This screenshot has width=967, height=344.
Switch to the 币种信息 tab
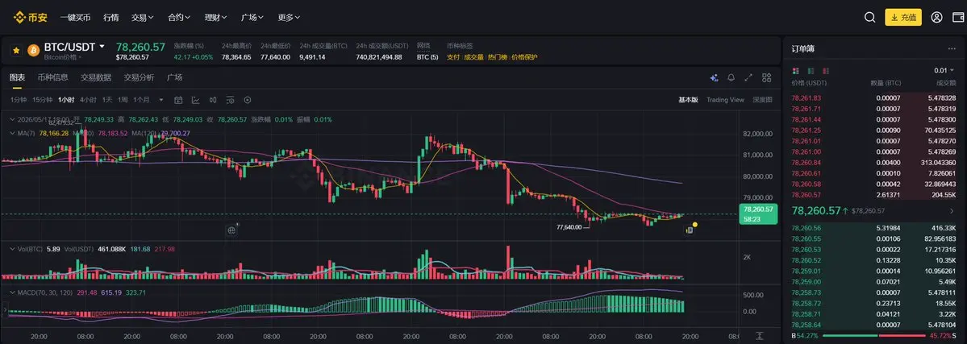point(52,77)
